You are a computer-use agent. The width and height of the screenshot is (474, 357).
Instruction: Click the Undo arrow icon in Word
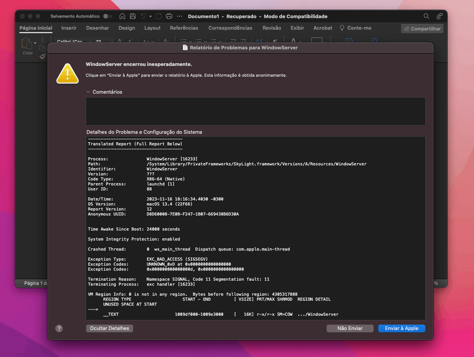click(x=143, y=16)
